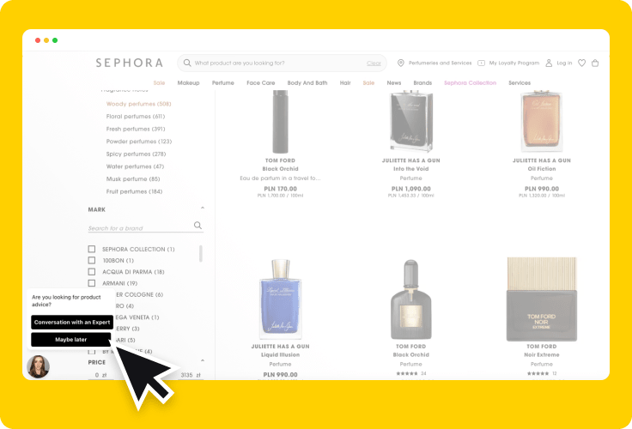Screen dimensions: 632x429
Task: Open My Loyalty Program link
Action: tap(513, 63)
